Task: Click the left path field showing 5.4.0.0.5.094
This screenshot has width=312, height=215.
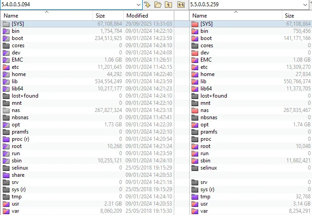Action: 68,4
